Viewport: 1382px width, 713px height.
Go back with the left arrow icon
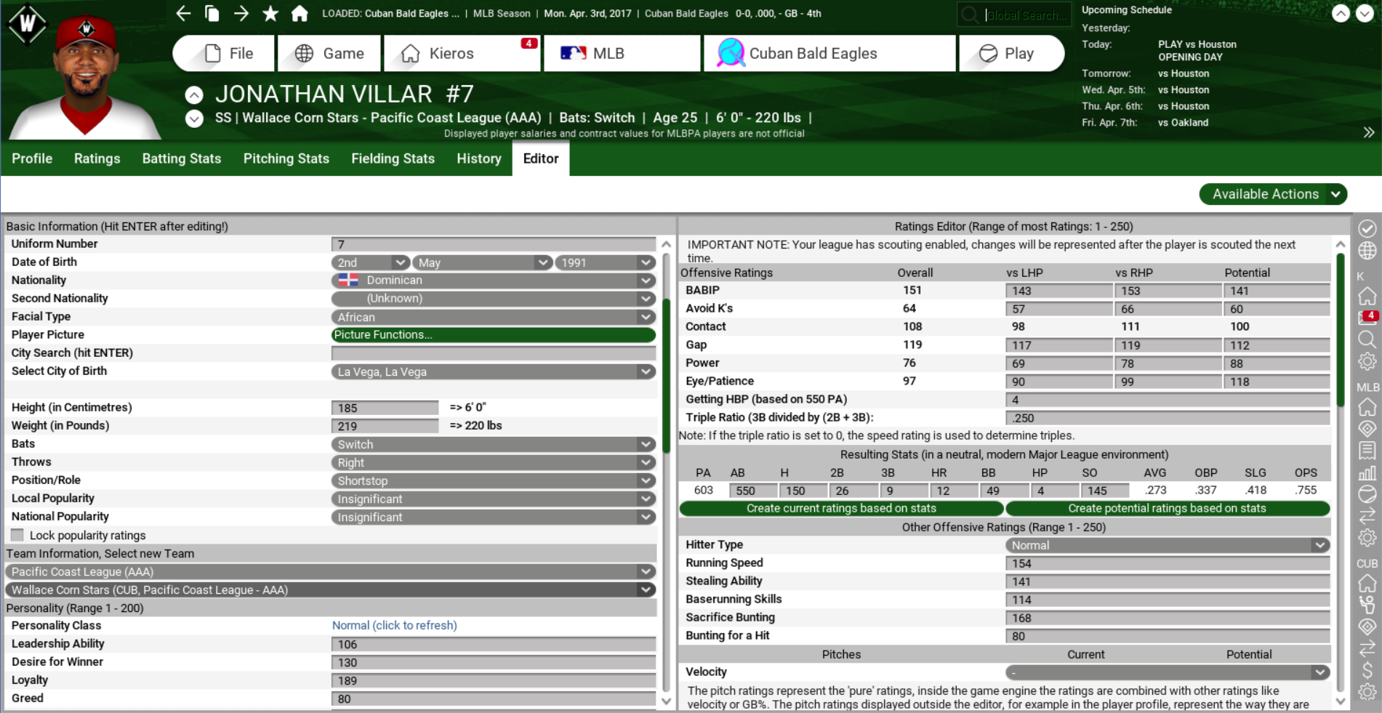tap(183, 13)
